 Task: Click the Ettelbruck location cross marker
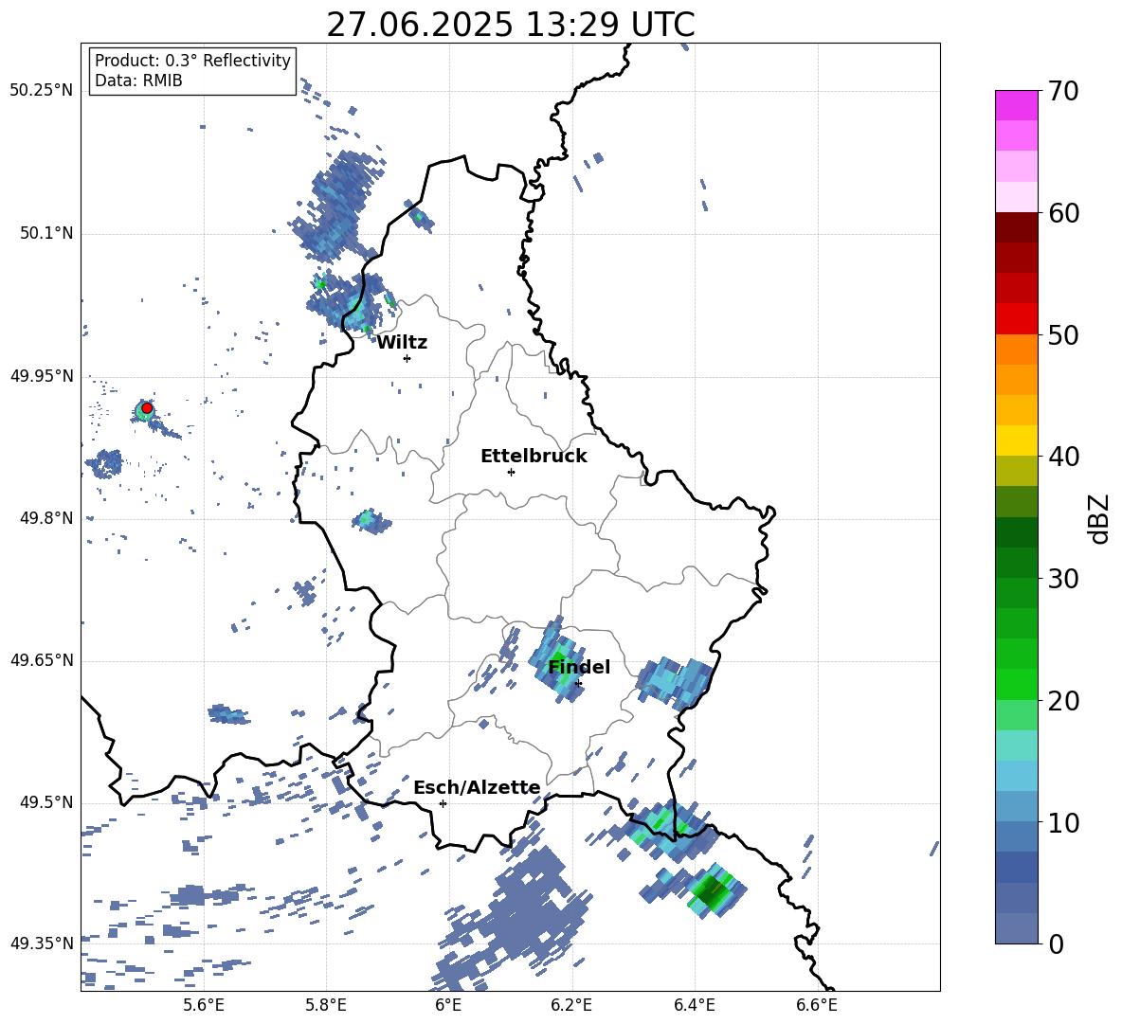point(511,472)
